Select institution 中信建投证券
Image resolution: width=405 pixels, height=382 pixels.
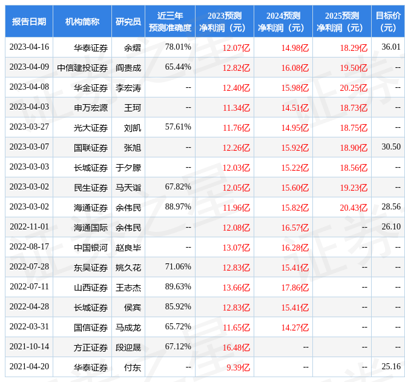coord(82,68)
